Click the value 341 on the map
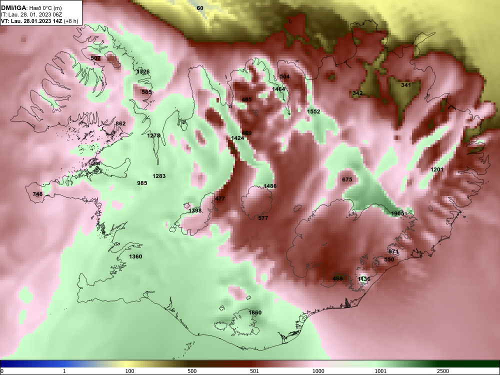This screenshot has height=375, width=500. (406, 85)
